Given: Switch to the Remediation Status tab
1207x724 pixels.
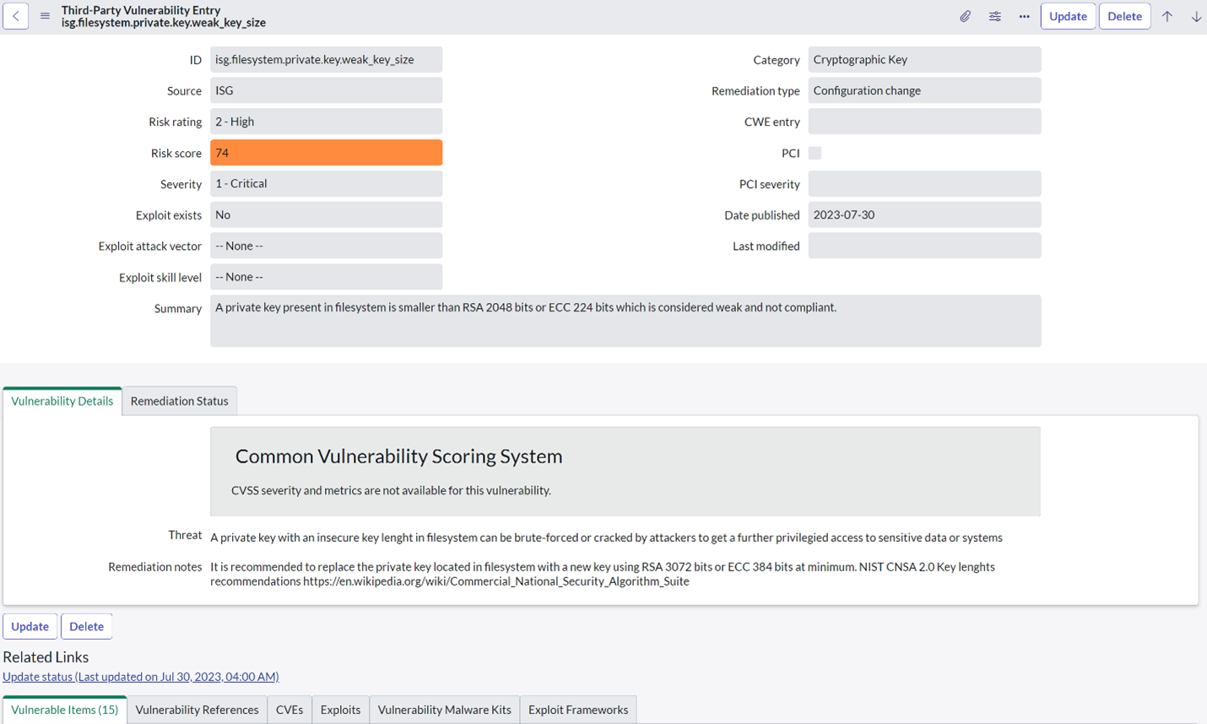Looking at the screenshot, I should coord(179,401).
